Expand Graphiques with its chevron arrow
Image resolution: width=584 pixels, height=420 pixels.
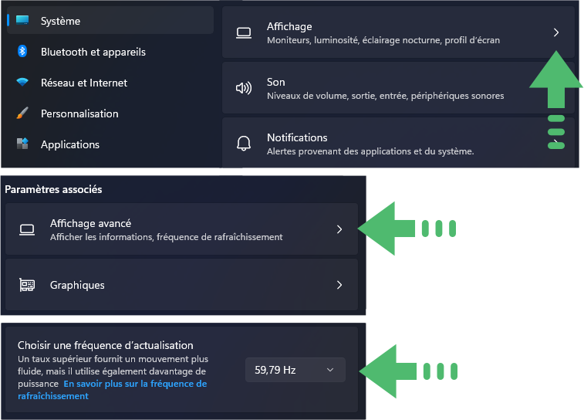point(339,285)
